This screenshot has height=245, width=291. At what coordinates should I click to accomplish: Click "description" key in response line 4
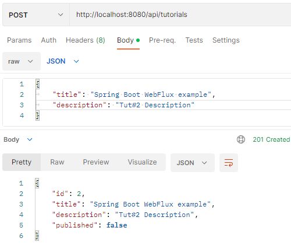79,215
